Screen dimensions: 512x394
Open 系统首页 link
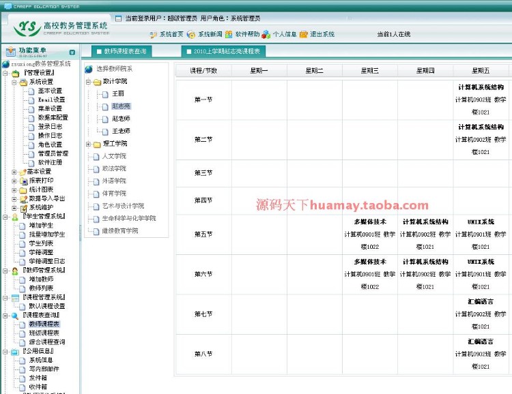171,34
